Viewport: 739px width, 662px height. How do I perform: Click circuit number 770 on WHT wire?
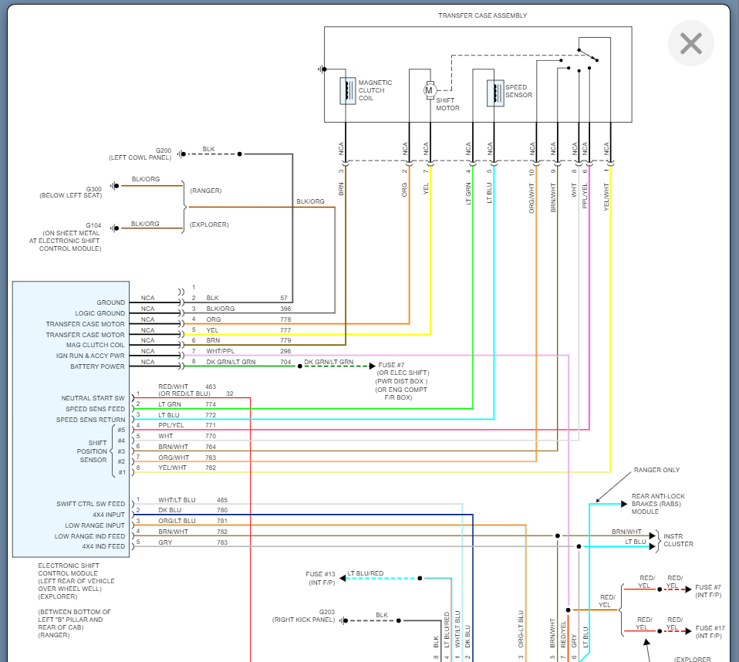pyautogui.click(x=211, y=436)
